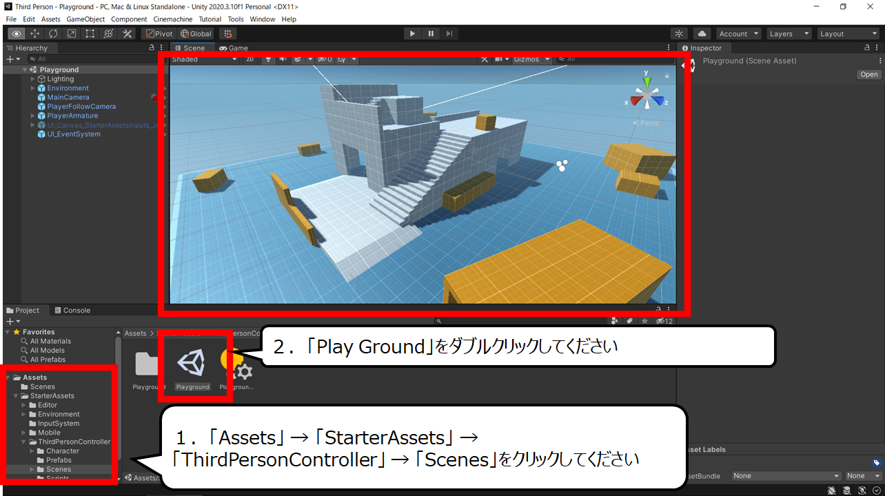Viewport: 885px width, 496px height.
Task: Select the View (eye) tool in toolbar
Action: tap(17, 33)
